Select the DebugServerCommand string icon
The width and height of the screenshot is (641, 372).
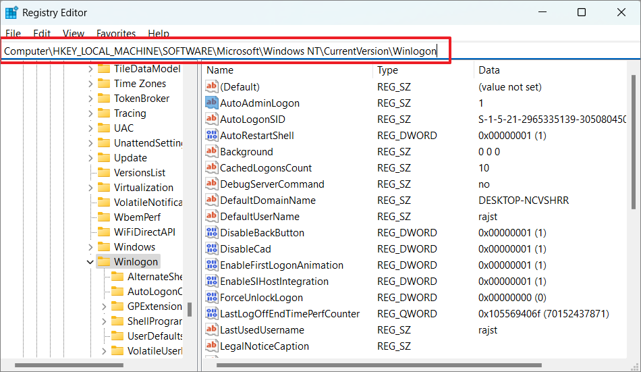click(211, 184)
